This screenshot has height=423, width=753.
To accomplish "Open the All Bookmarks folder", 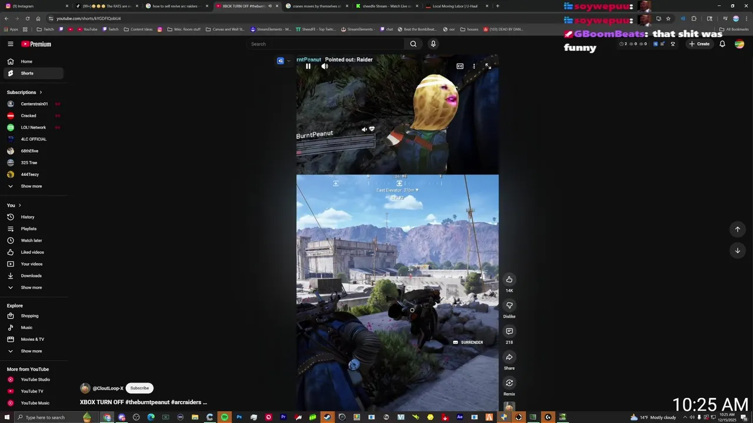I will click(x=734, y=29).
